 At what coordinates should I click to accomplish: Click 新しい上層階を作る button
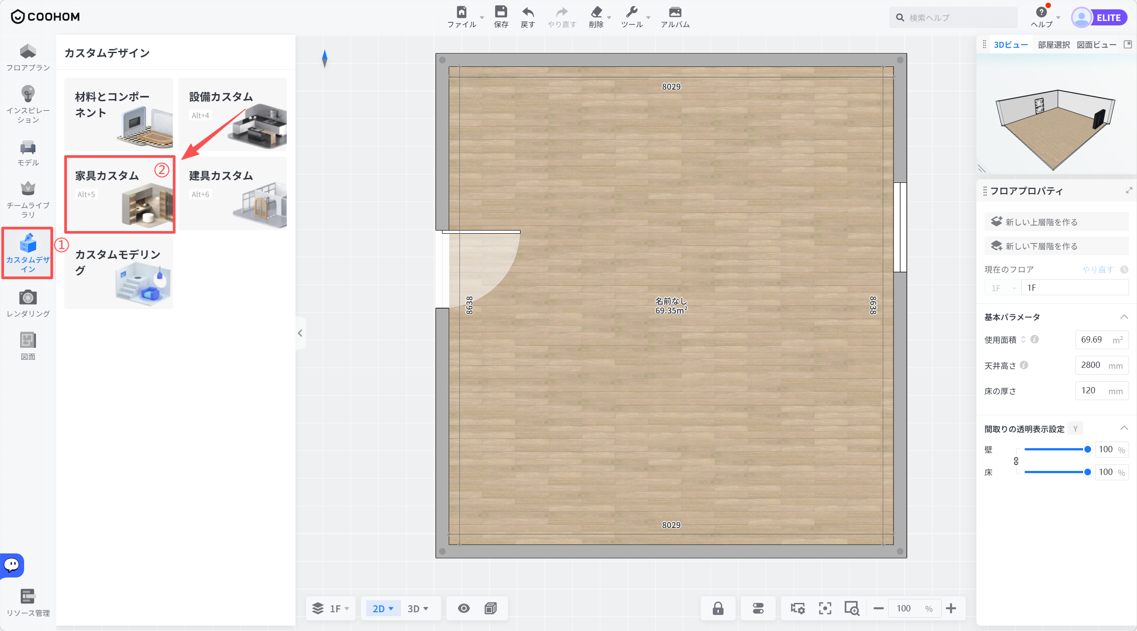pyautogui.click(x=1056, y=222)
